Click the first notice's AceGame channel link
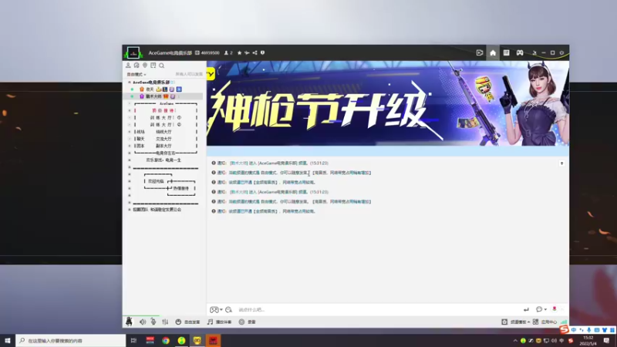 (x=278, y=163)
